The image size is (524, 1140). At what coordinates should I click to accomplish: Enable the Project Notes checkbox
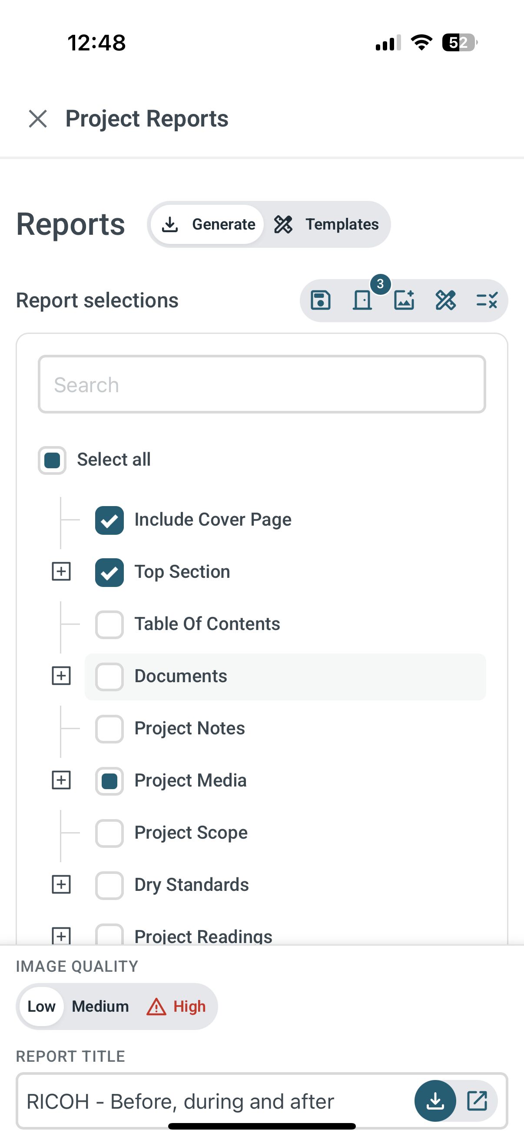[109, 729]
